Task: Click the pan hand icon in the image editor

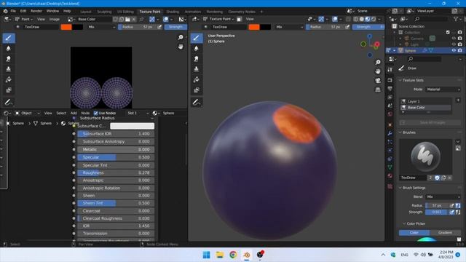Action: click(x=181, y=47)
